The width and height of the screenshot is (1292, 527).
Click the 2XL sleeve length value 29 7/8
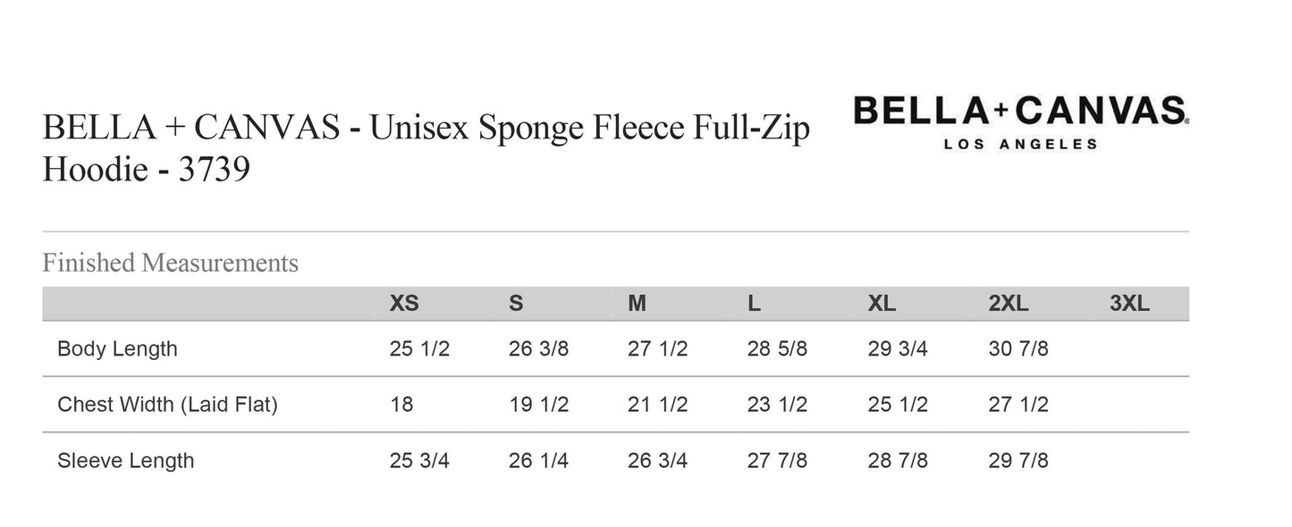1018,461
